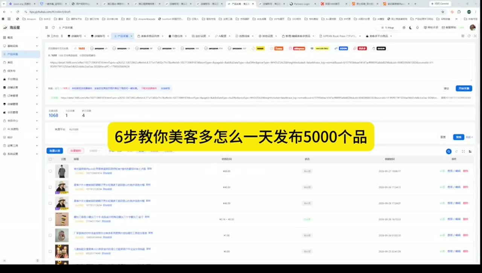482x273 pixels.
Task: Open the jacket product thumbnail in ¥68.00 row
Action: pyautogui.click(x=62, y=171)
